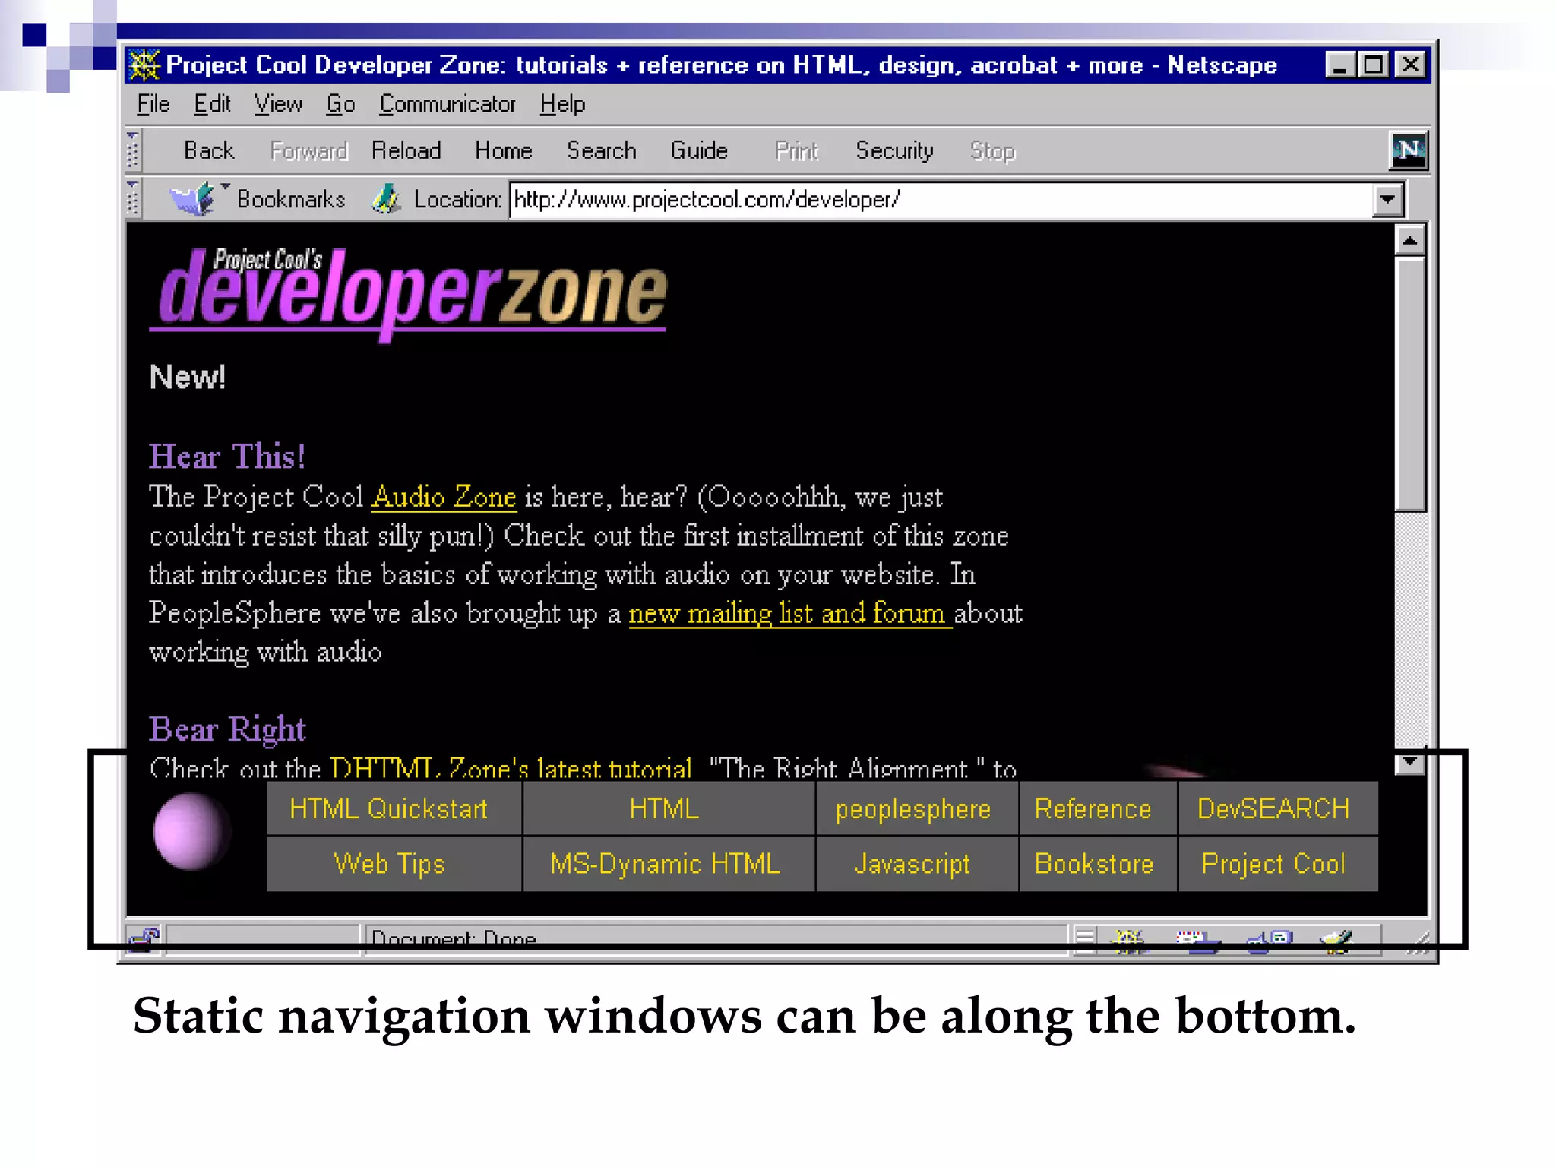Minimize the Netscape window
This screenshot has height=1167, width=1556.
pyautogui.click(x=1341, y=65)
